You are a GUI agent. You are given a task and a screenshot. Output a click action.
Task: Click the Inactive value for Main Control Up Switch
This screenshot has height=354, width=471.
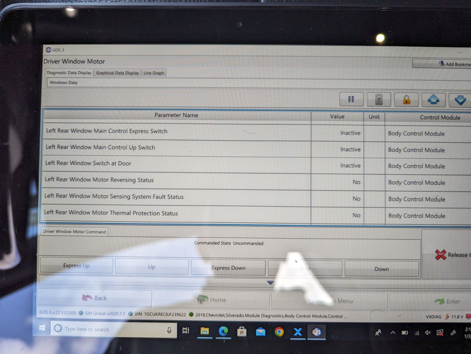click(350, 150)
